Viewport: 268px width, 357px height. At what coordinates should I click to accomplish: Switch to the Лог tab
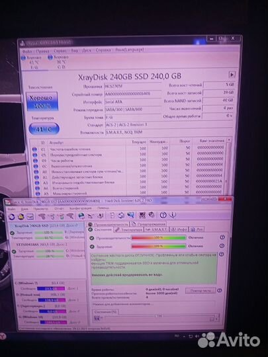[x=197, y=229]
